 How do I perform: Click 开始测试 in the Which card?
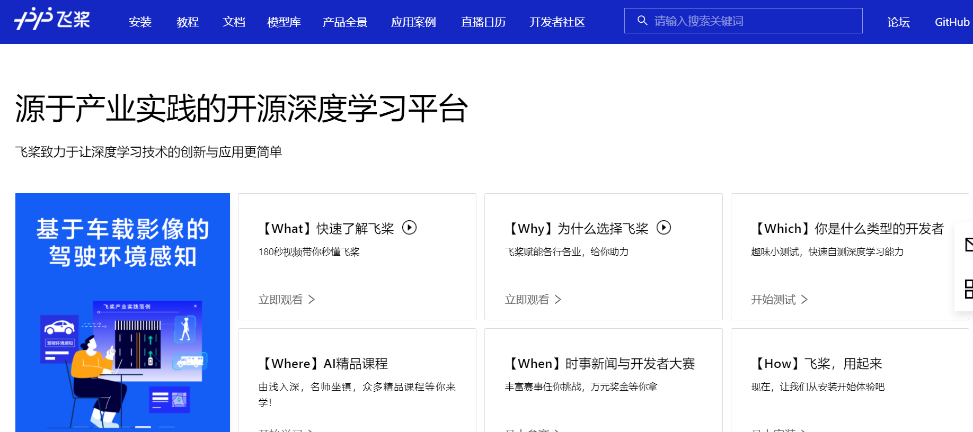773,300
